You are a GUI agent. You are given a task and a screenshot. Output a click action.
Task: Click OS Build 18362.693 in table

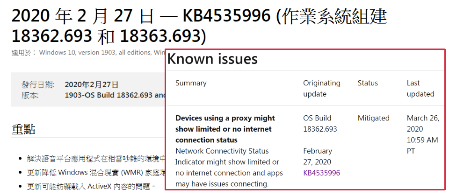point(320,124)
